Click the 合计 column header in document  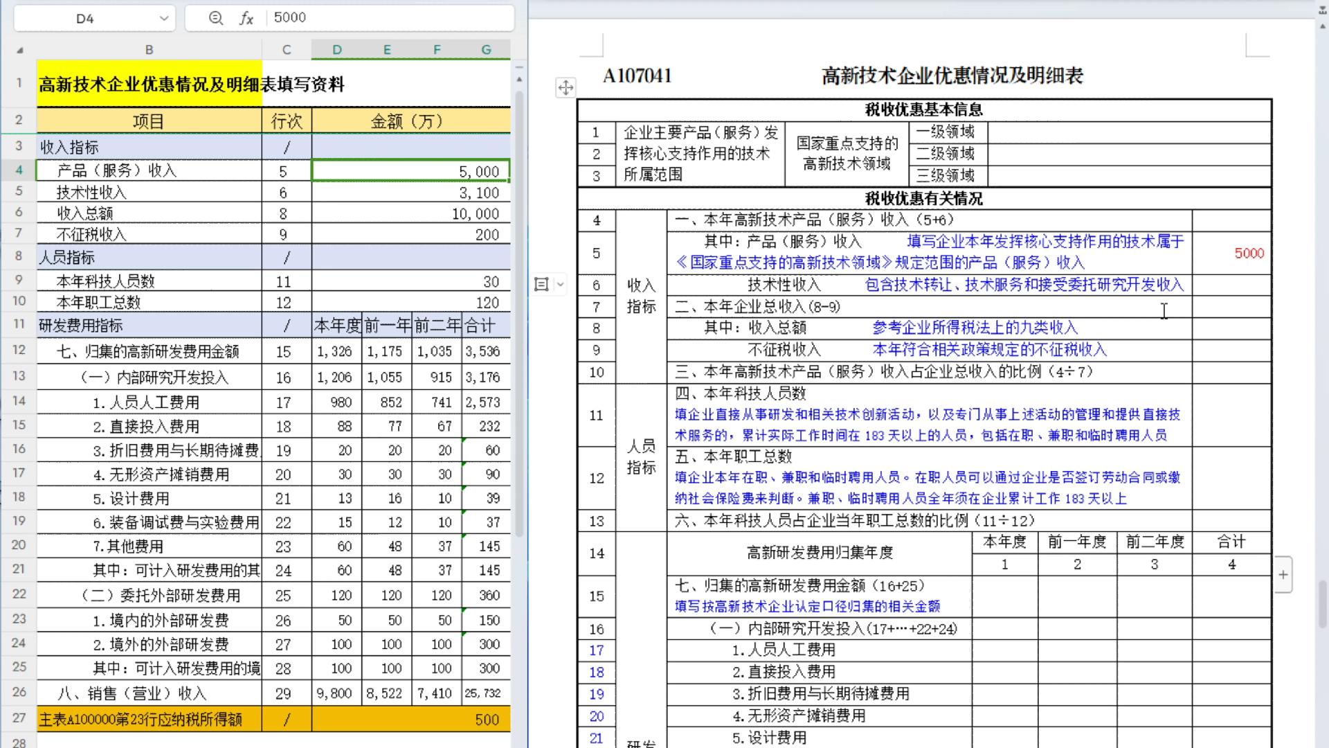click(x=1231, y=542)
